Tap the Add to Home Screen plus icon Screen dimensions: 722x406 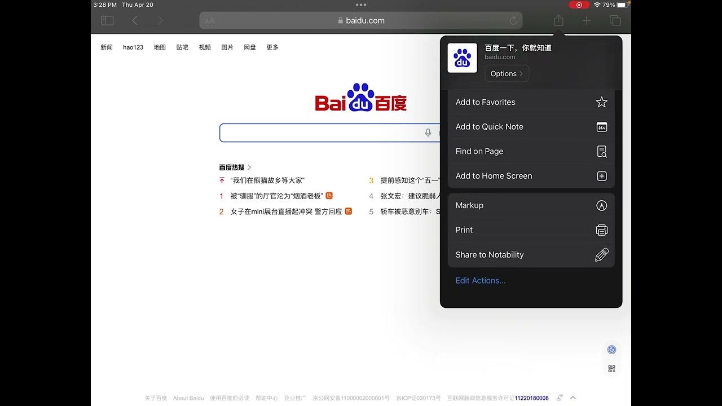click(602, 176)
